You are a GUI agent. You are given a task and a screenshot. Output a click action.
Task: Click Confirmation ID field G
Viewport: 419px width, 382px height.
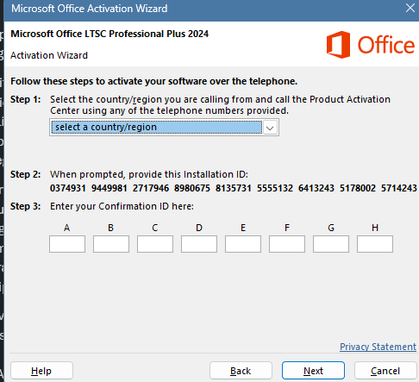(x=331, y=244)
